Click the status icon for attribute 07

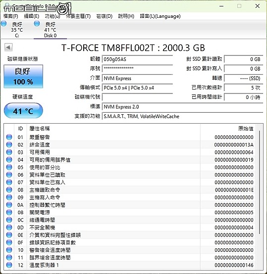9,182
